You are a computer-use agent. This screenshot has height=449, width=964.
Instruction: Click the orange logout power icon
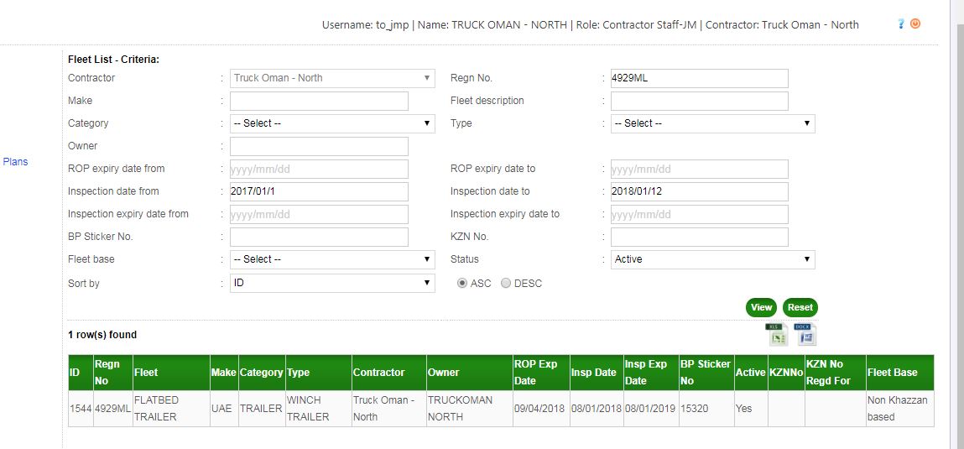[x=915, y=24]
